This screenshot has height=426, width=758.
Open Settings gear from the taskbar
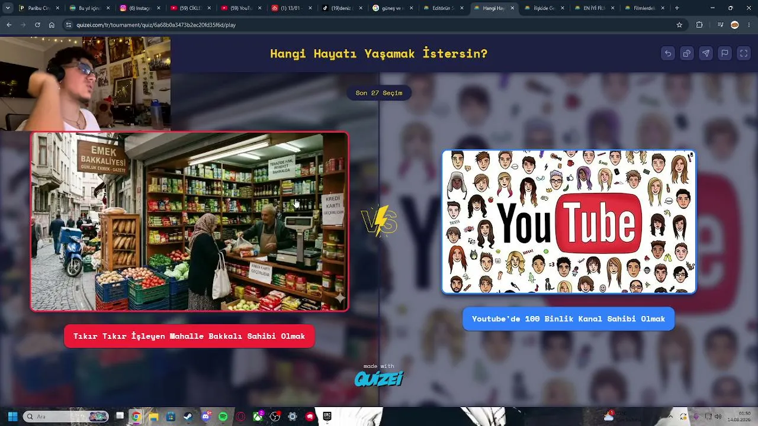(293, 417)
